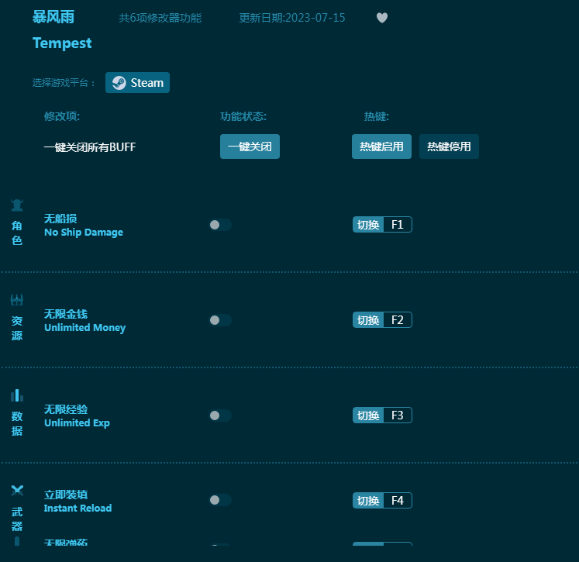
Task: Turn on Unlimited Exp switch
Action: [219, 415]
